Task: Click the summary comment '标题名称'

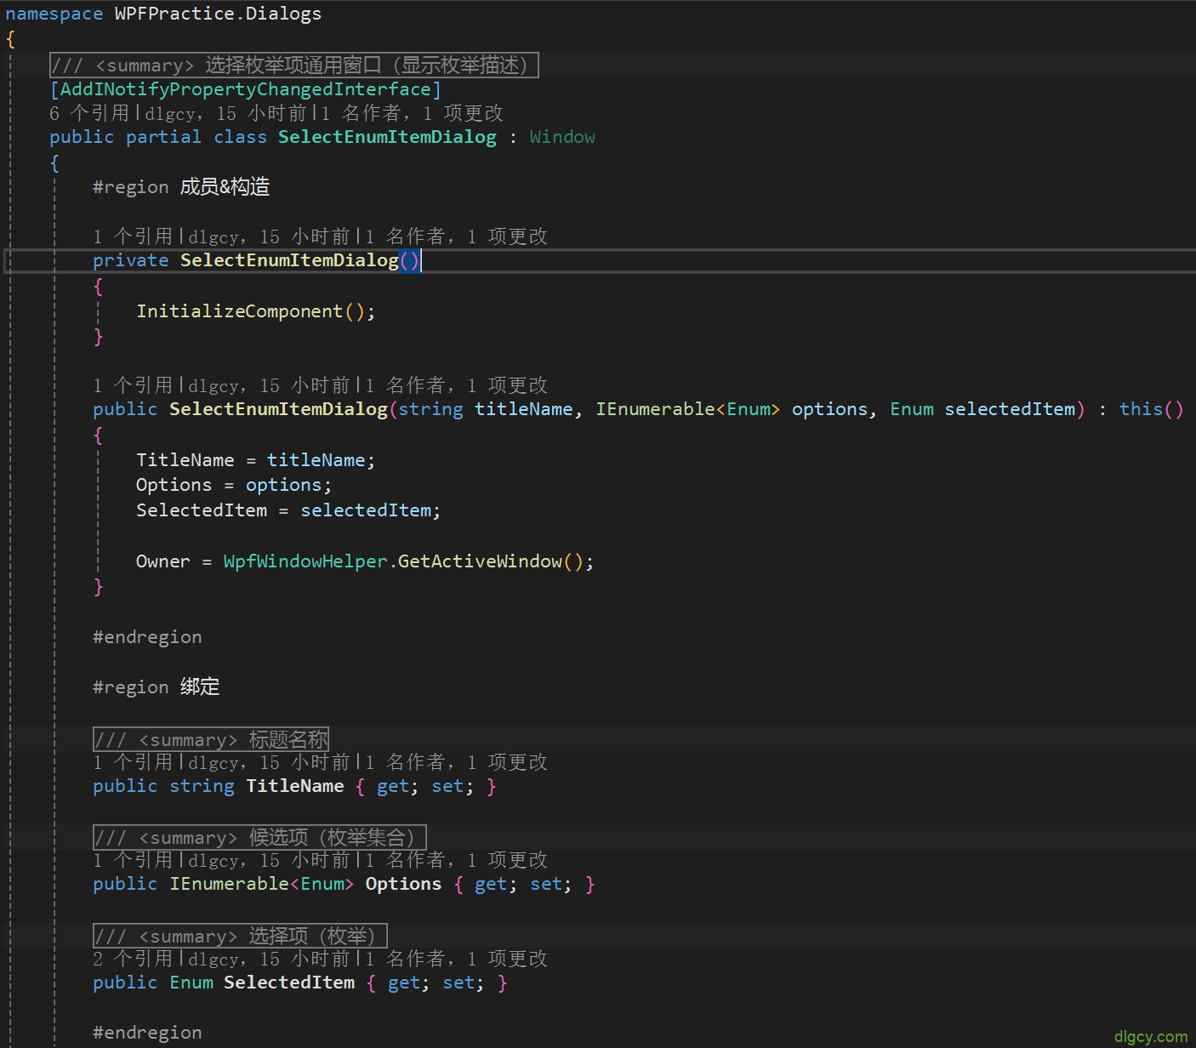Action: (211, 739)
